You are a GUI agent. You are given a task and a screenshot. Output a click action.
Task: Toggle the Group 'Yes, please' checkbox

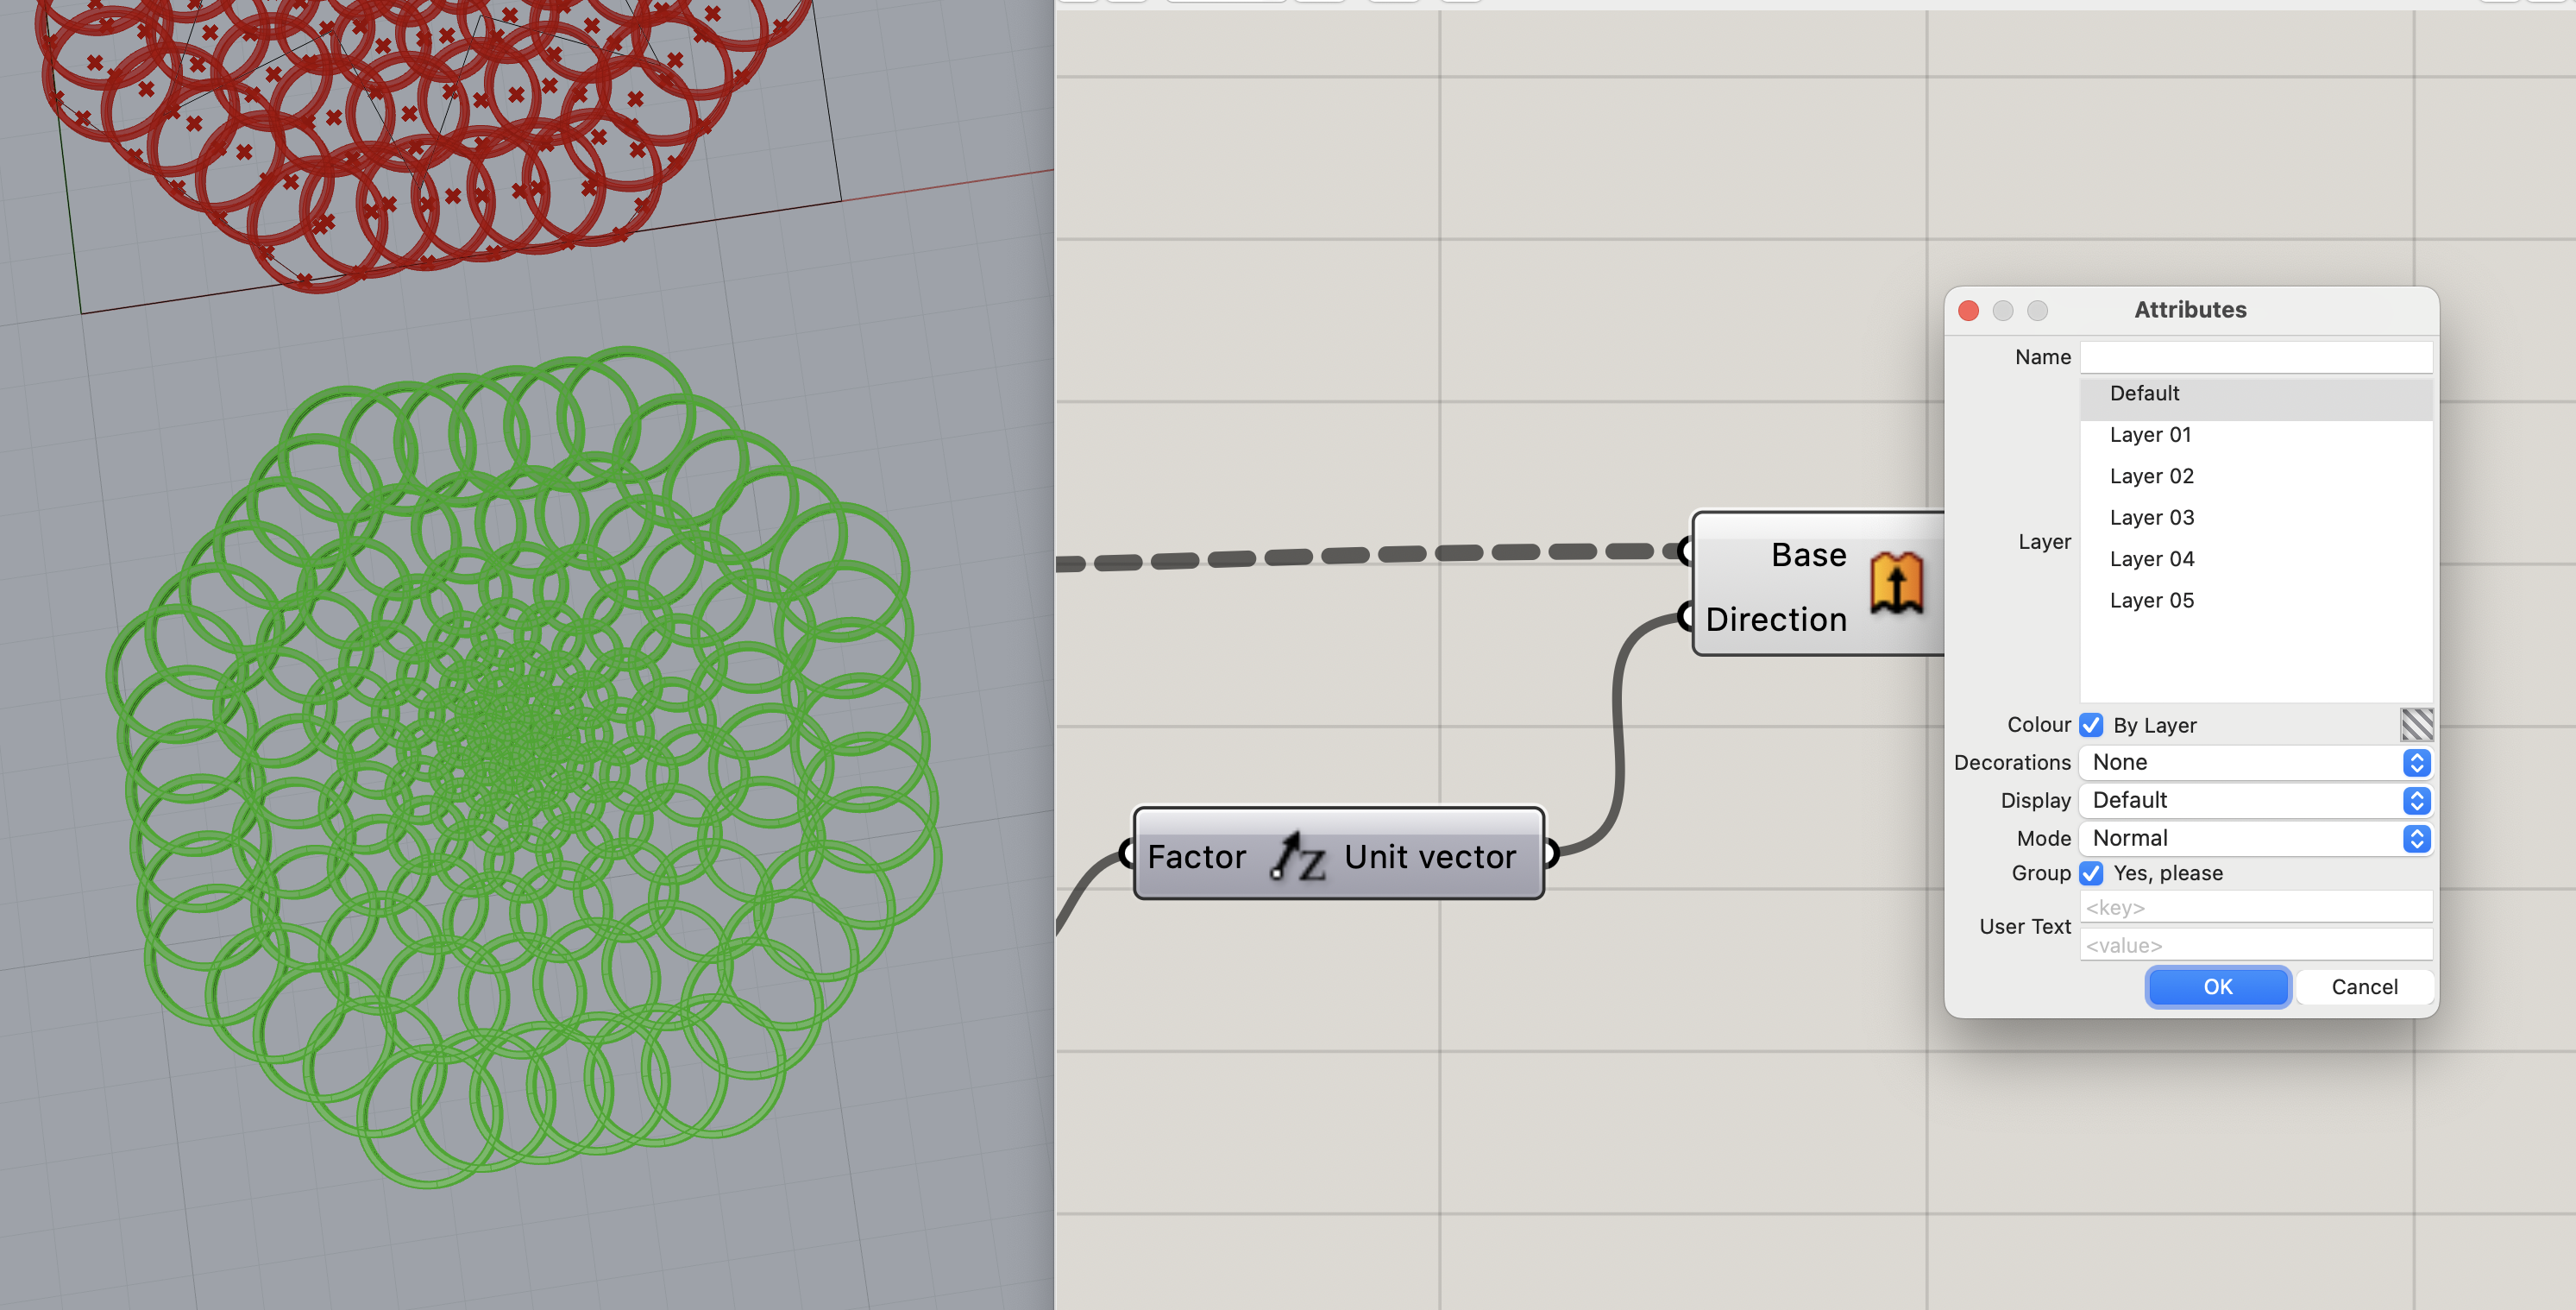point(2091,873)
